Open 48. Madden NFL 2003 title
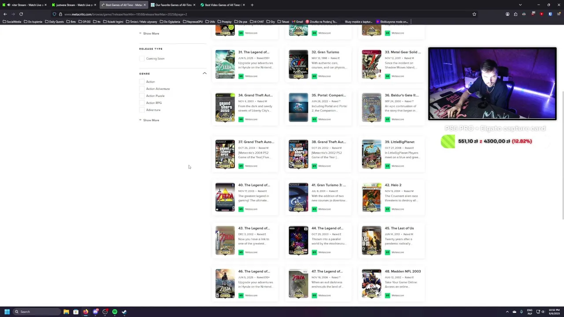This screenshot has width=564, height=317. click(403, 271)
